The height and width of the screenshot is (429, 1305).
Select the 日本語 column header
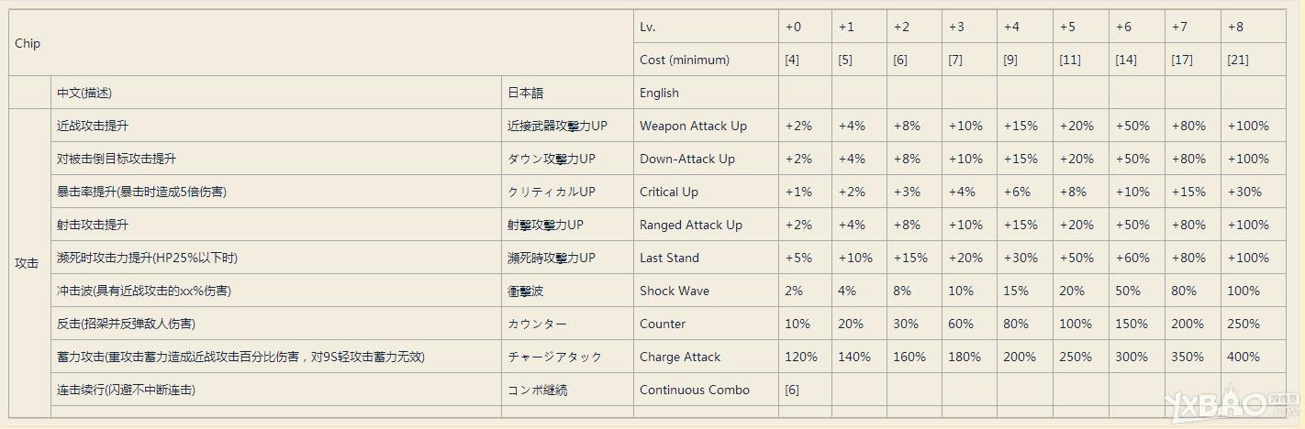pos(525,93)
